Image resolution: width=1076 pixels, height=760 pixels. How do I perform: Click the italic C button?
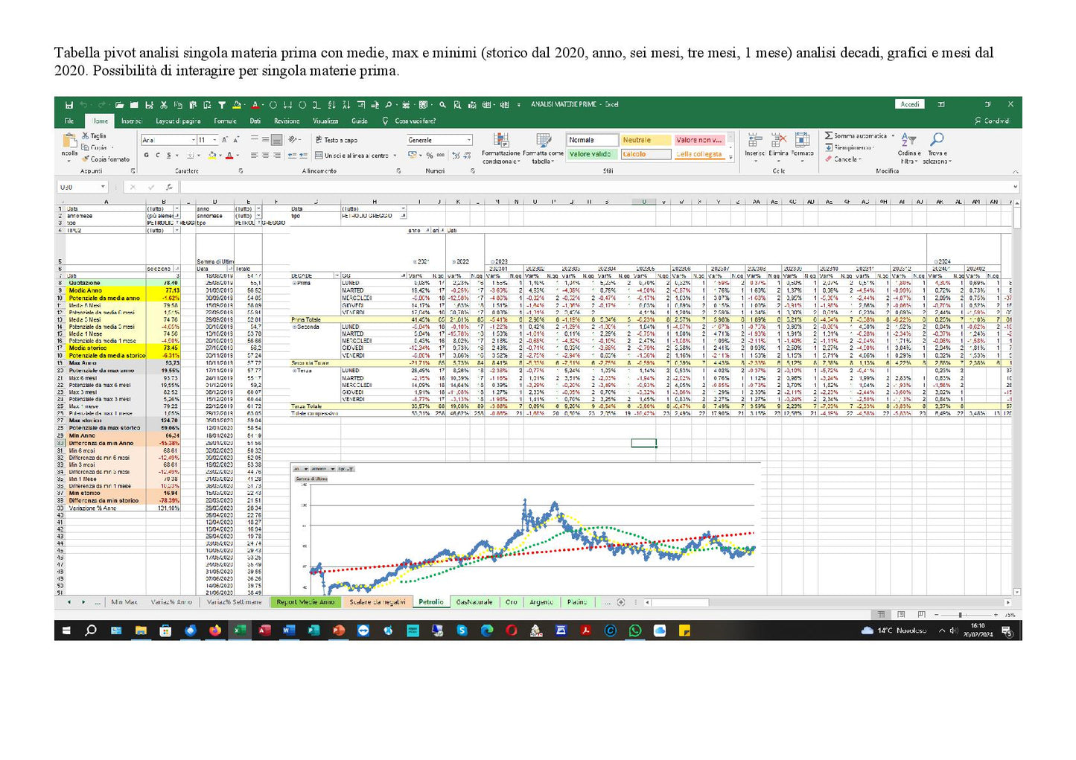(x=157, y=155)
